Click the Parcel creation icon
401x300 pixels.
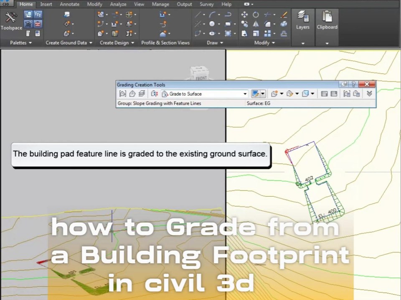(101, 14)
